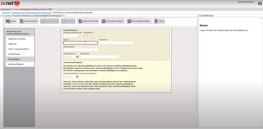Open the Premium menu
The image size is (263, 129).
click(x=44, y=9)
